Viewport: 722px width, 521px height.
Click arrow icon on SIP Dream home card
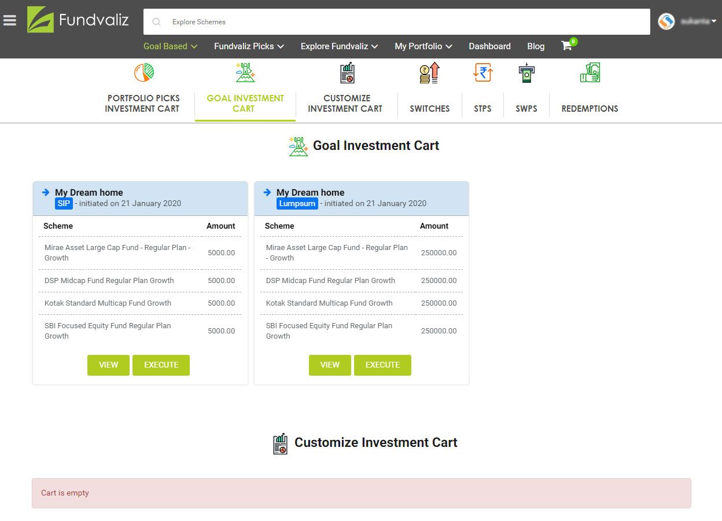click(x=46, y=192)
